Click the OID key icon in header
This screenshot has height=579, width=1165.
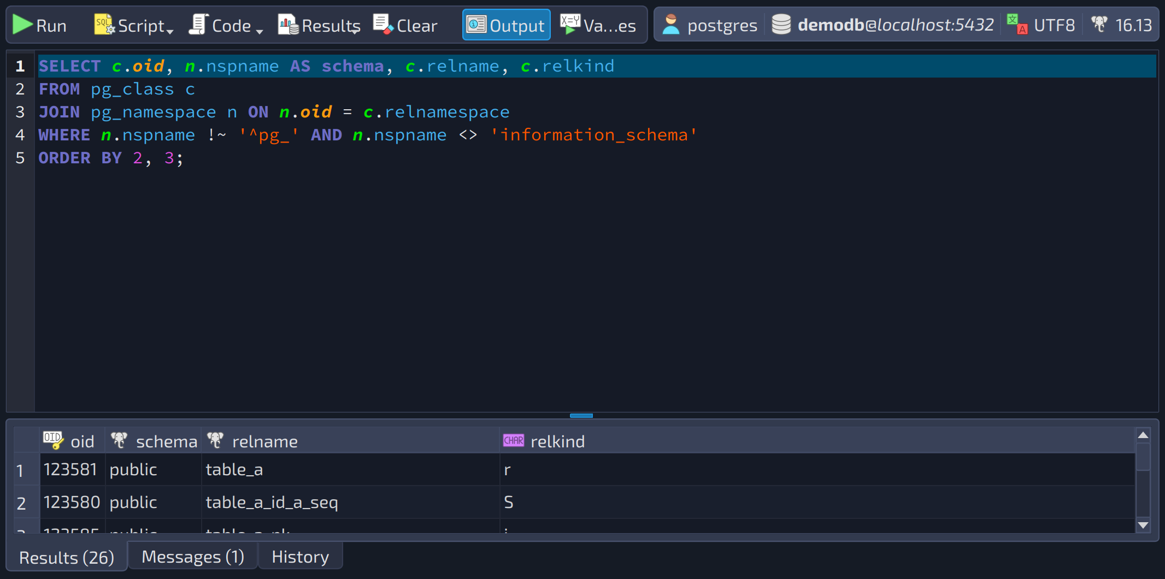(x=54, y=440)
